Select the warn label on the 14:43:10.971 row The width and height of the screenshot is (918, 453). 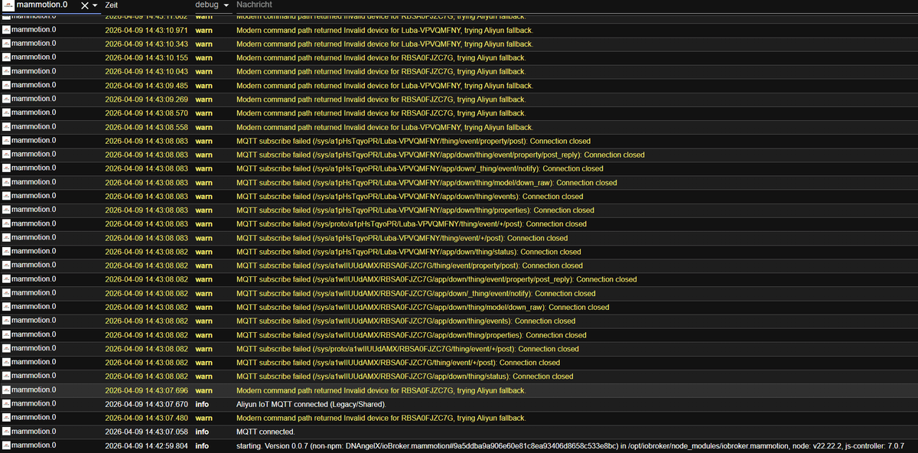[203, 29]
